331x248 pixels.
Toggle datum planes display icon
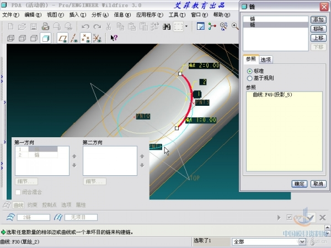point(62,38)
